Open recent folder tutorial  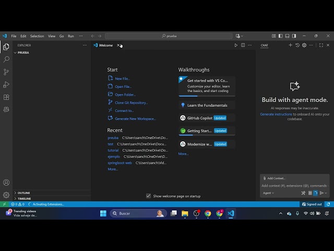tap(113, 151)
